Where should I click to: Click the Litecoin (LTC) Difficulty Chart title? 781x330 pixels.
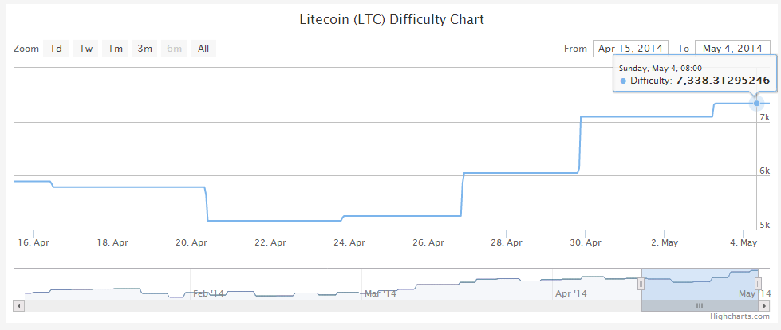(x=391, y=18)
